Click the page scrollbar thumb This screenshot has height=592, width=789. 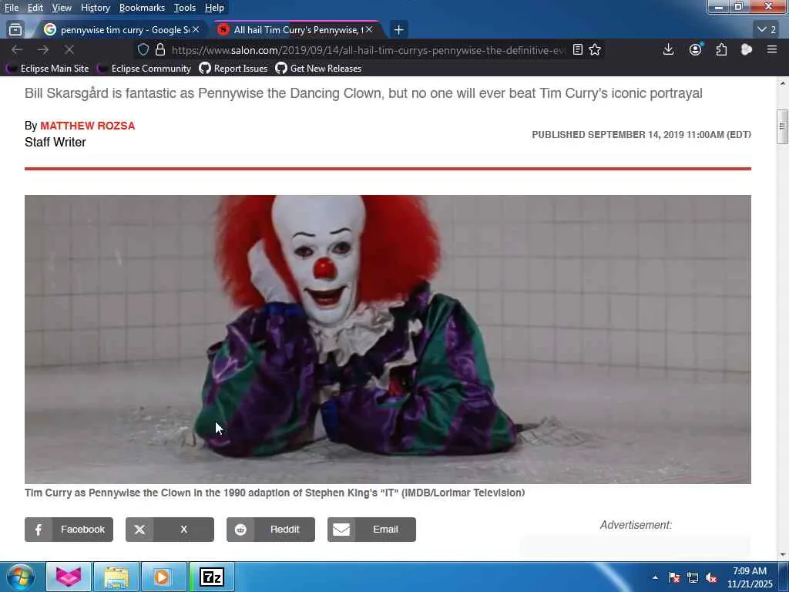pyautogui.click(x=783, y=127)
